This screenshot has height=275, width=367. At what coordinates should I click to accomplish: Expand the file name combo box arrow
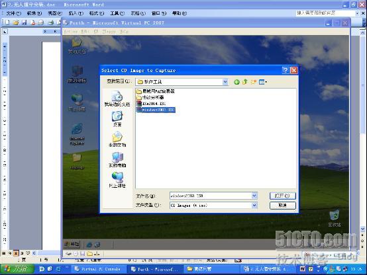[x=254, y=196]
